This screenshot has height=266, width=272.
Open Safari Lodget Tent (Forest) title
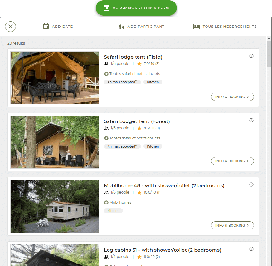(x=137, y=121)
